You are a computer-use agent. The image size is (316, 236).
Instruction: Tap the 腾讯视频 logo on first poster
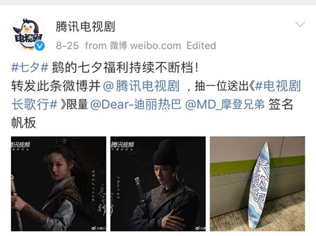tap(20, 146)
